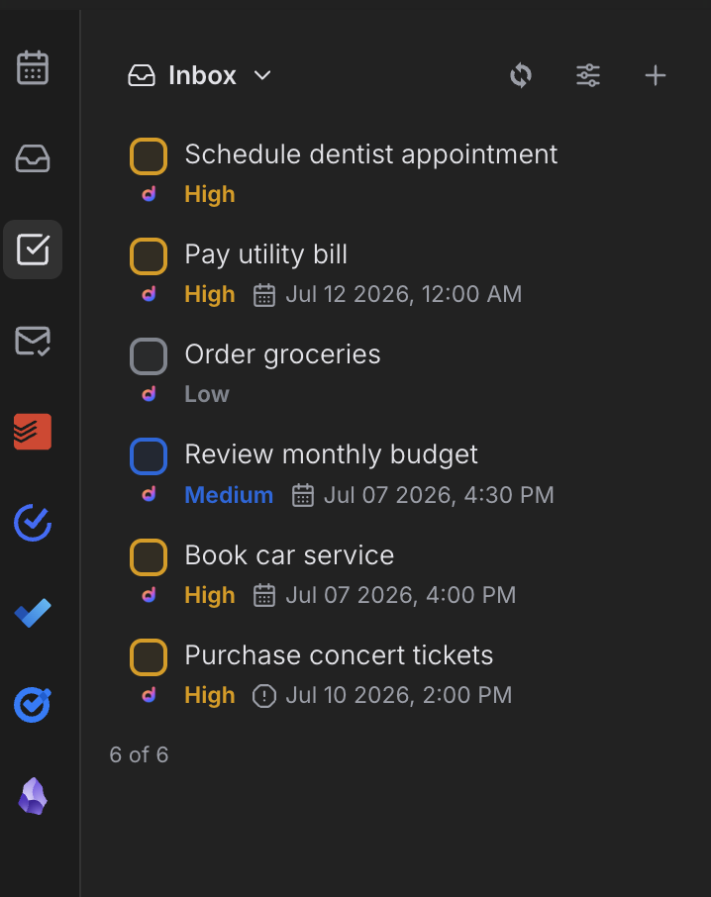Open the Pay utility bill task
The height and width of the screenshot is (897, 711).
coord(266,254)
